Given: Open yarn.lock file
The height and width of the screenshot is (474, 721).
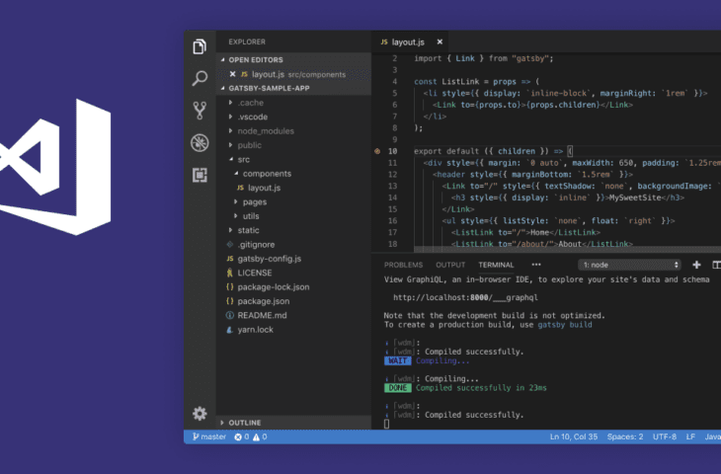Looking at the screenshot, I should [293, 330].
